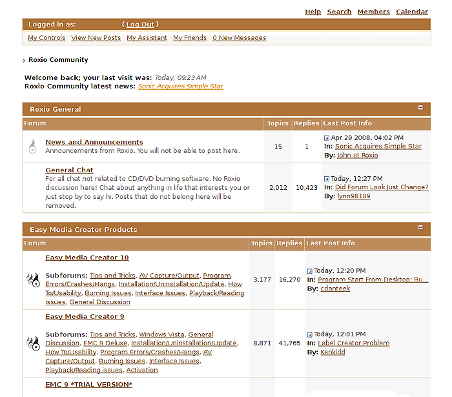Screen dimensions: 452x397
Task: Click the 2,012 topics count for General Chat
Action: (278, 188)
